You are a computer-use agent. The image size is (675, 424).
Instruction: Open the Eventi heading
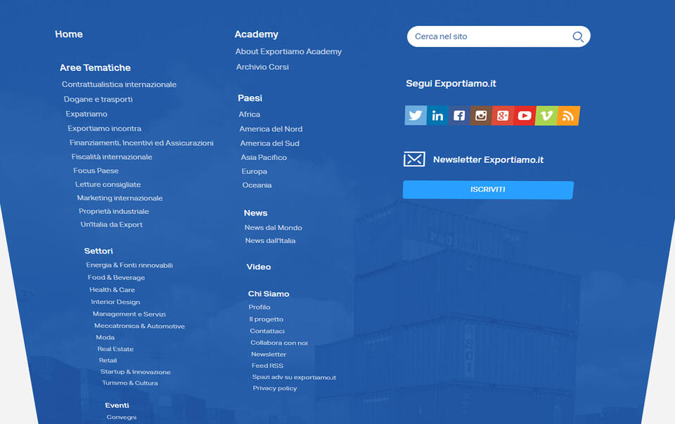pyautogui.click(x=117, y=405)
